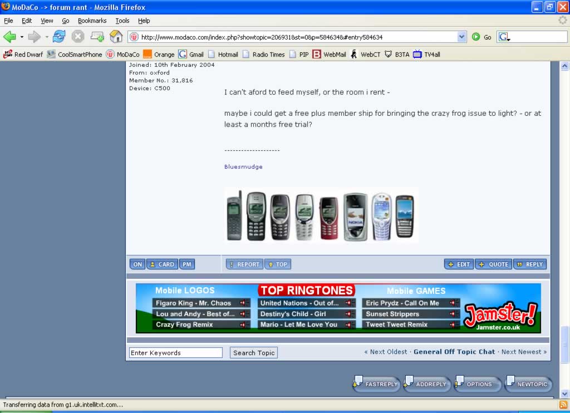Image resolution: width=570 pixels, height=413 pixels.
Task: Click the Enter Keywords search field
Action: point(176,353)
